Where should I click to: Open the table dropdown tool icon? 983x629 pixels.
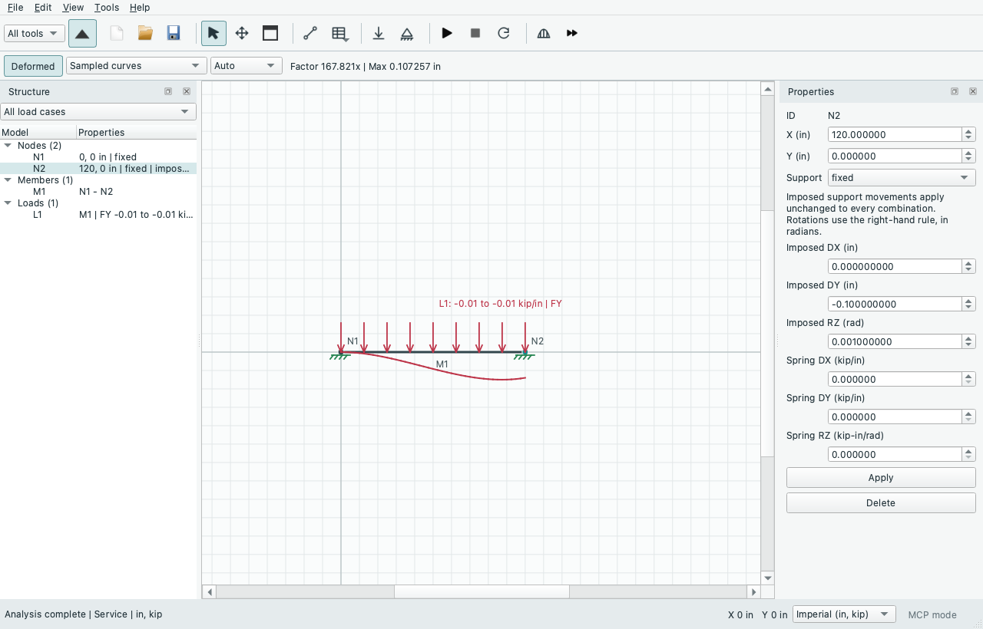click(340, 33)
